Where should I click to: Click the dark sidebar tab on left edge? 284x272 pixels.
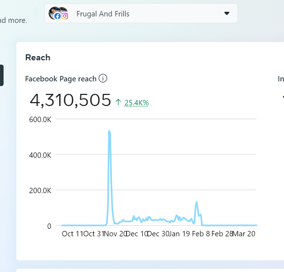pos(2,75)
